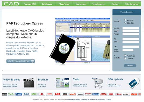Click the SMC partner logo

[27, 94]
